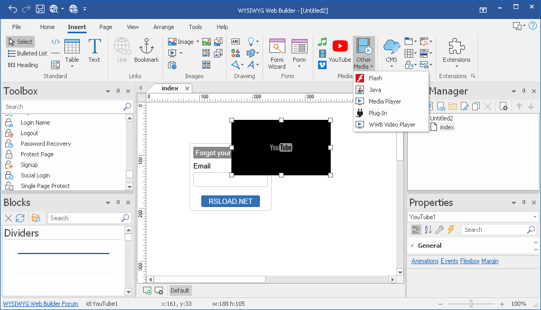This screenshot has height=310, width=541.
Task: Click the refresh icon in Blocks panel
Action: pyautogui.click(x=20, y=218)
